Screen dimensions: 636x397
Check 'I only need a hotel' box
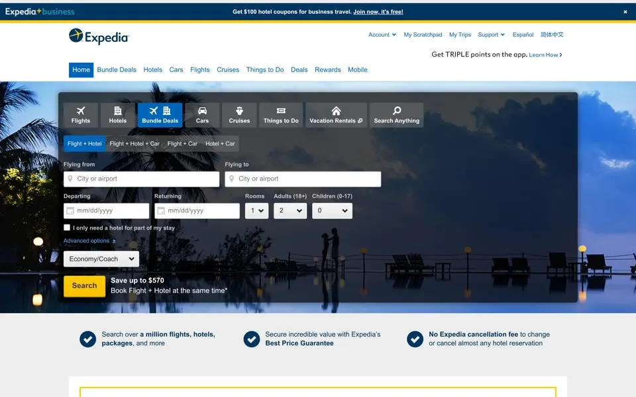67,228
